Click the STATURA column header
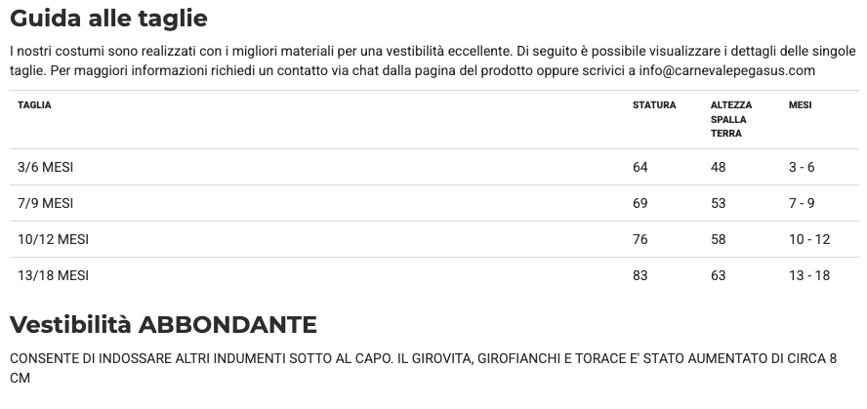The width and height of the screenshot is (867, 409). (653, 105)
